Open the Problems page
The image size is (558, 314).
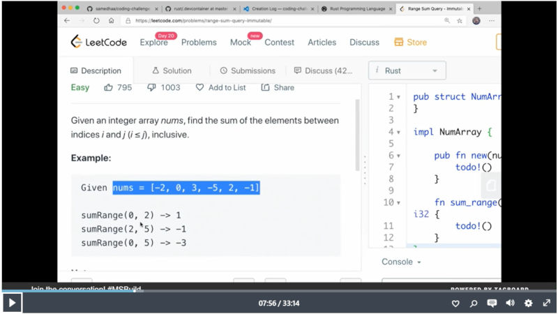(199, 42)
